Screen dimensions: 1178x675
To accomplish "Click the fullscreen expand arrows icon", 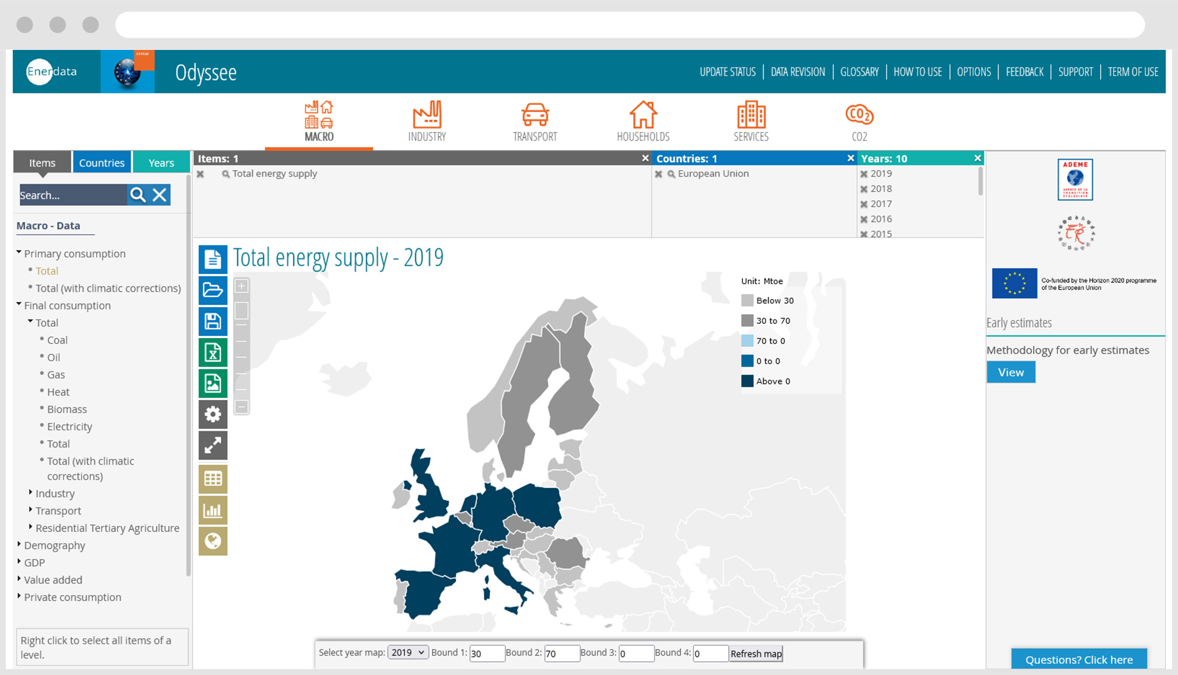I will point(213,445).
